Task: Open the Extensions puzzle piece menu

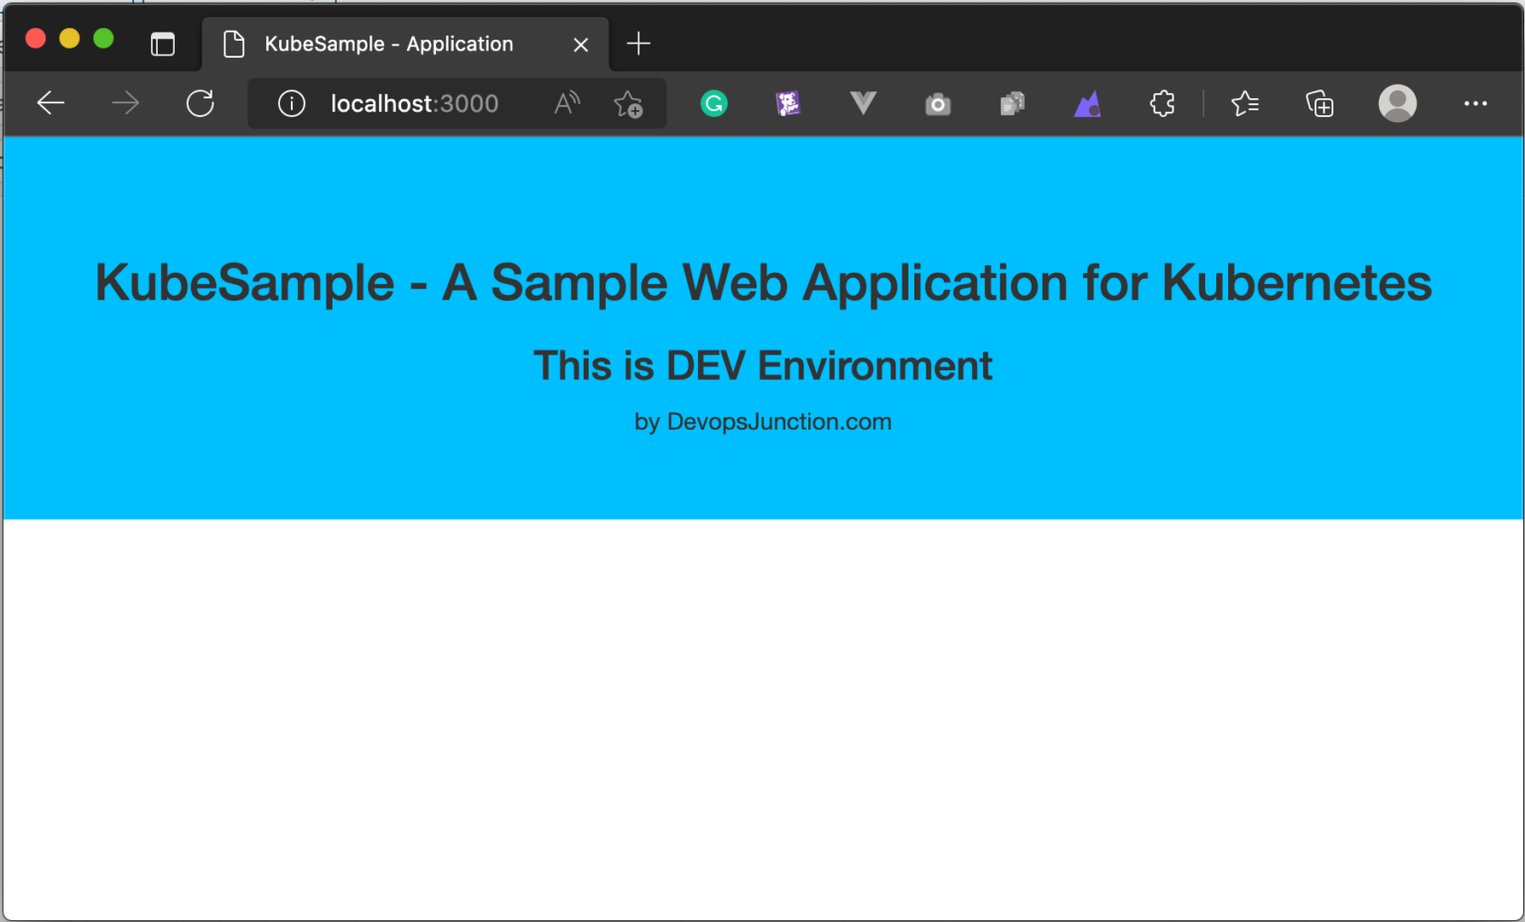Action: click(1162, 103)
